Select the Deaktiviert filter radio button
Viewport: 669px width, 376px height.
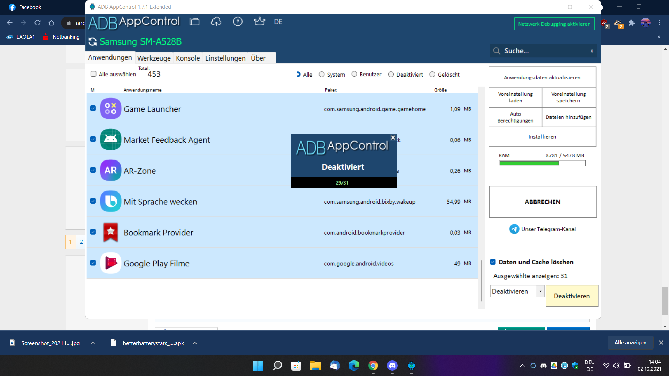(x=391, y=75)
